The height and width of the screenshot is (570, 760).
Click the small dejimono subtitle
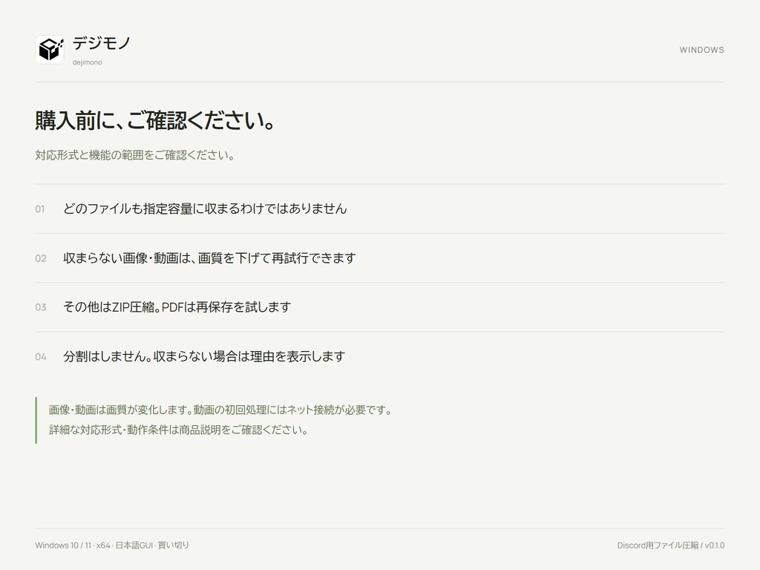tap(88, 62)
